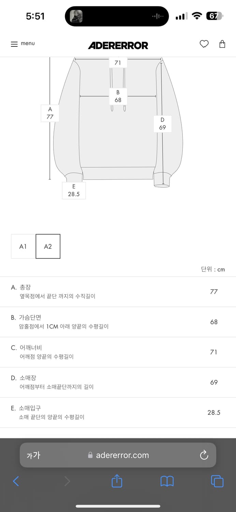Viewport: 236px width, 512px height.
Task: Open the shopping bag icon
Action: click(222, 44)
